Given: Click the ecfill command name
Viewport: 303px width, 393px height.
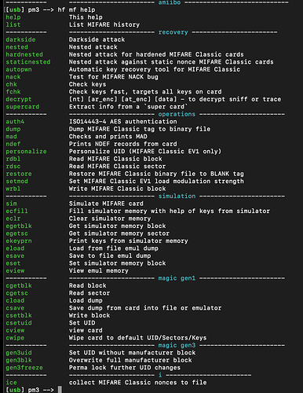Looking at the screenshot, I should click(x=16, y=211).
